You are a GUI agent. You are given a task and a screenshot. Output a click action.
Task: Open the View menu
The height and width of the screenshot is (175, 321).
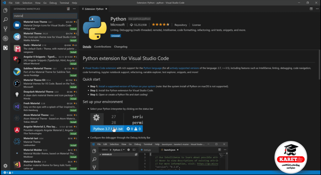(38, 3)
